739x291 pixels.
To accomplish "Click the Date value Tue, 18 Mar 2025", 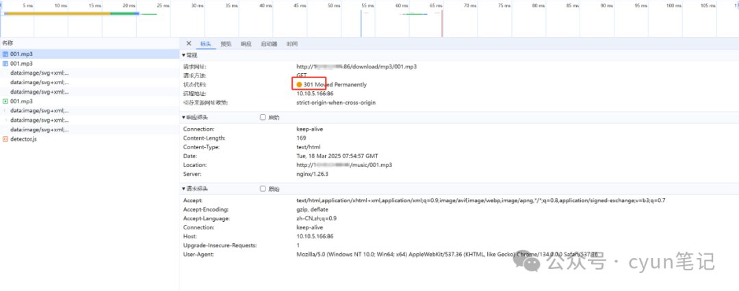I will 337,156.
